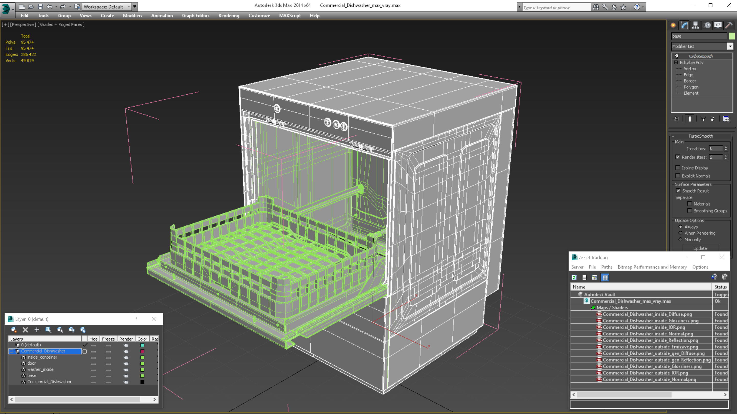
Task: Open the Motion command panel tab
Action: [x=707, y=26]
